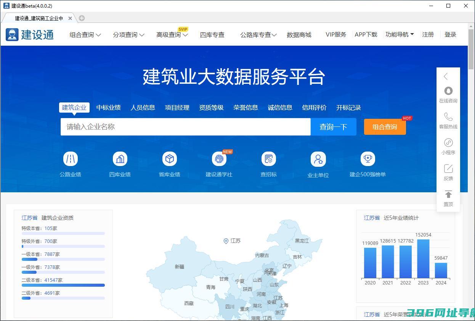475x321 pixels.
Task: Click the 2024 bar in performance chart
Action: 441,270
